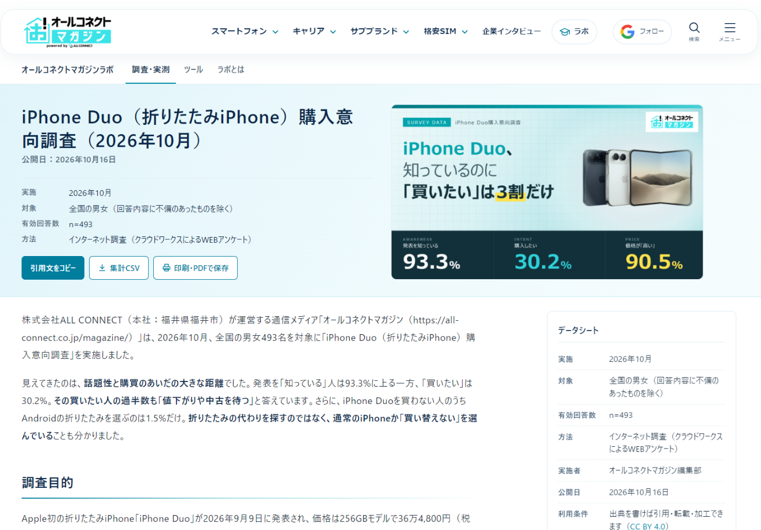The image size is (761, 530).
Task: Click the オールコネクトマガジンラボ link
Action: [x=67, y=69]
